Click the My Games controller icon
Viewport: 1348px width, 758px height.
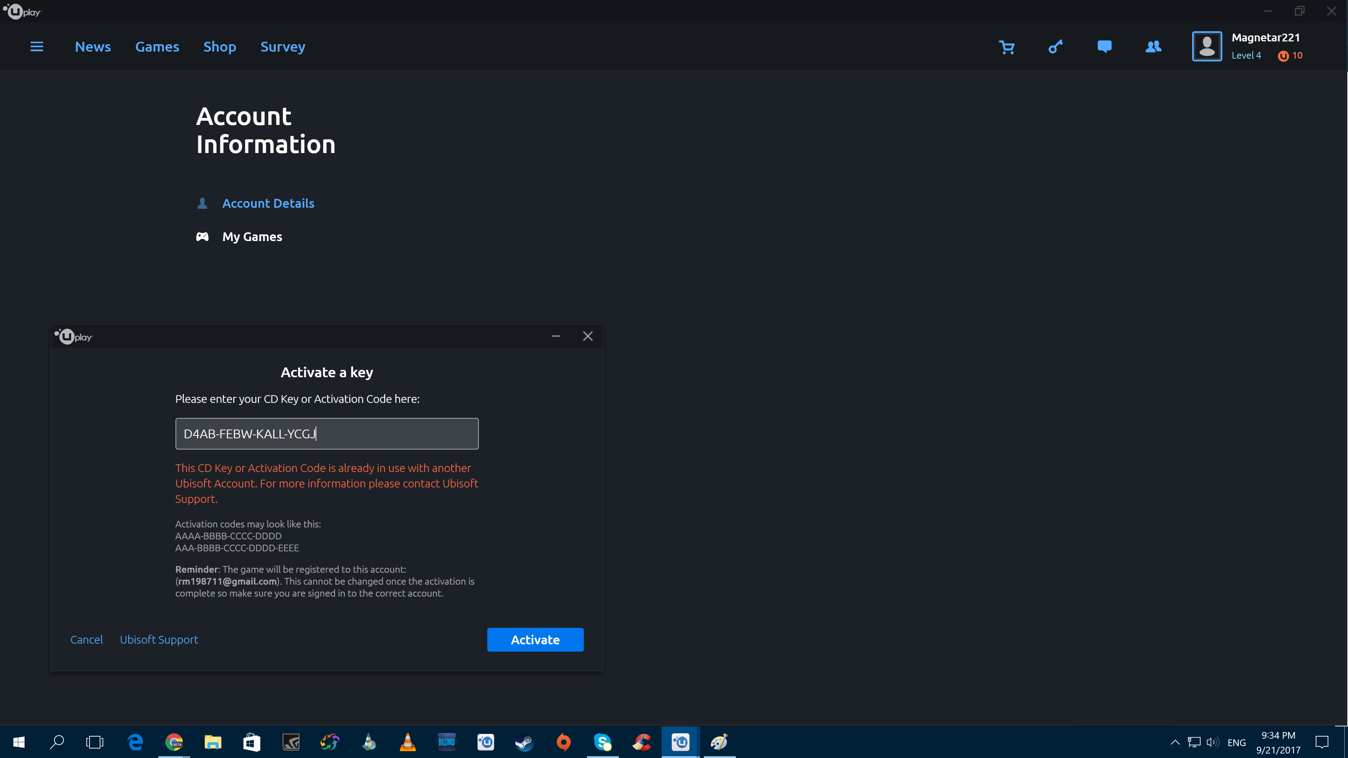coord(202,237)
